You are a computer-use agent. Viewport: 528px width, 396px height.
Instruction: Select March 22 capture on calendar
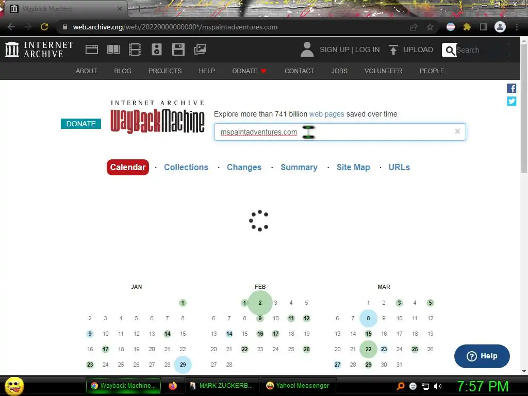(x=368, y=349)
